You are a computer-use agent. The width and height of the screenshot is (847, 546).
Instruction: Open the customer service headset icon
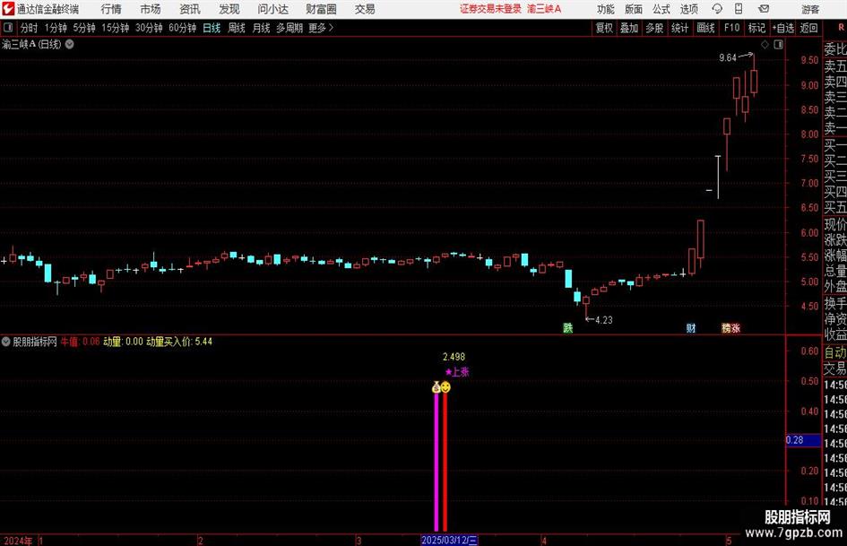tap(717, 9)
